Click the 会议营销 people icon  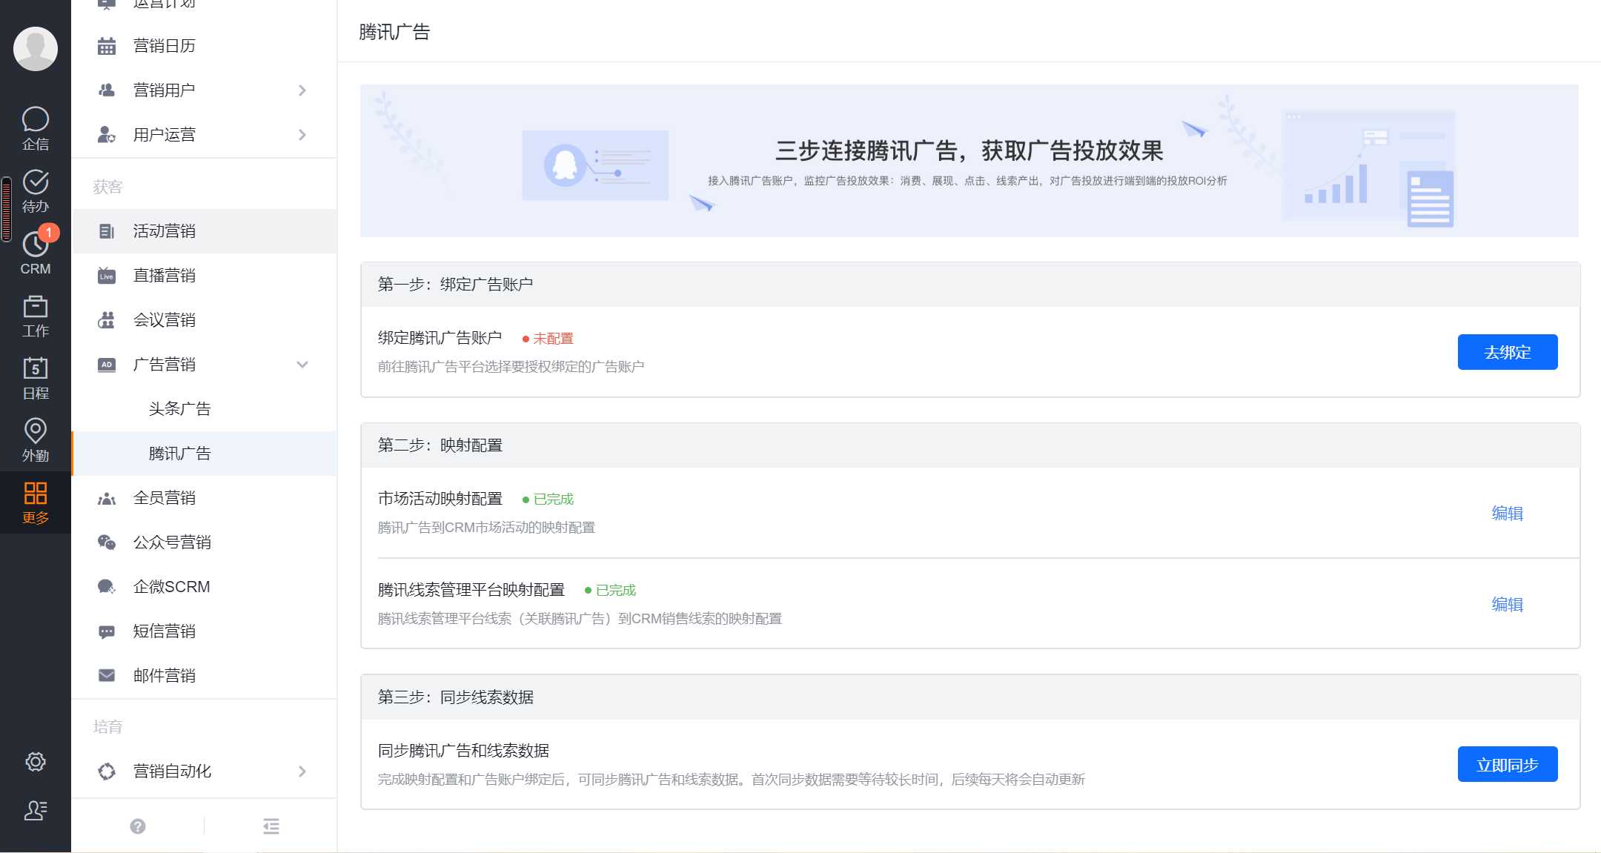pos(107,320)
